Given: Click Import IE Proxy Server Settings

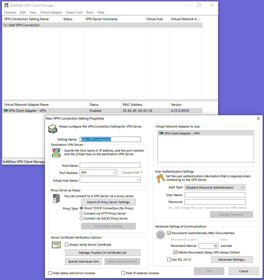Looking at the screenshot, I should 108,202.
